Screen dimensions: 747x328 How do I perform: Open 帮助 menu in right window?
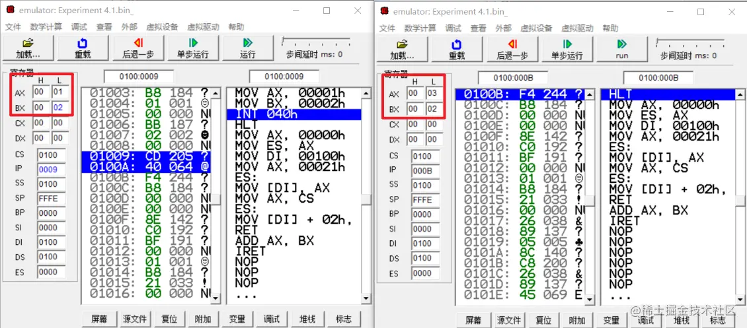click(610, 28)
